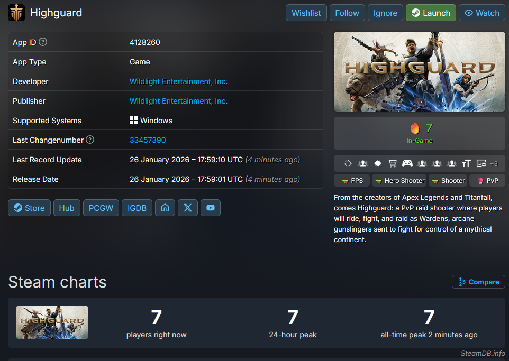Click the App Type value Game
Viewport: 509px width, 361px height.
click(140, 62)
